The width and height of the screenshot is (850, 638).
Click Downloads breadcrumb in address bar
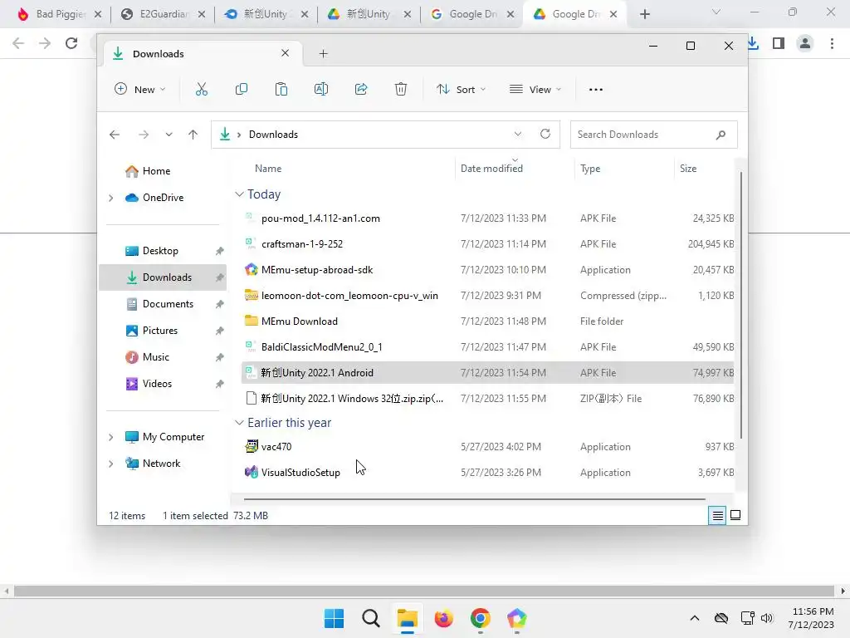coord(273,135)
